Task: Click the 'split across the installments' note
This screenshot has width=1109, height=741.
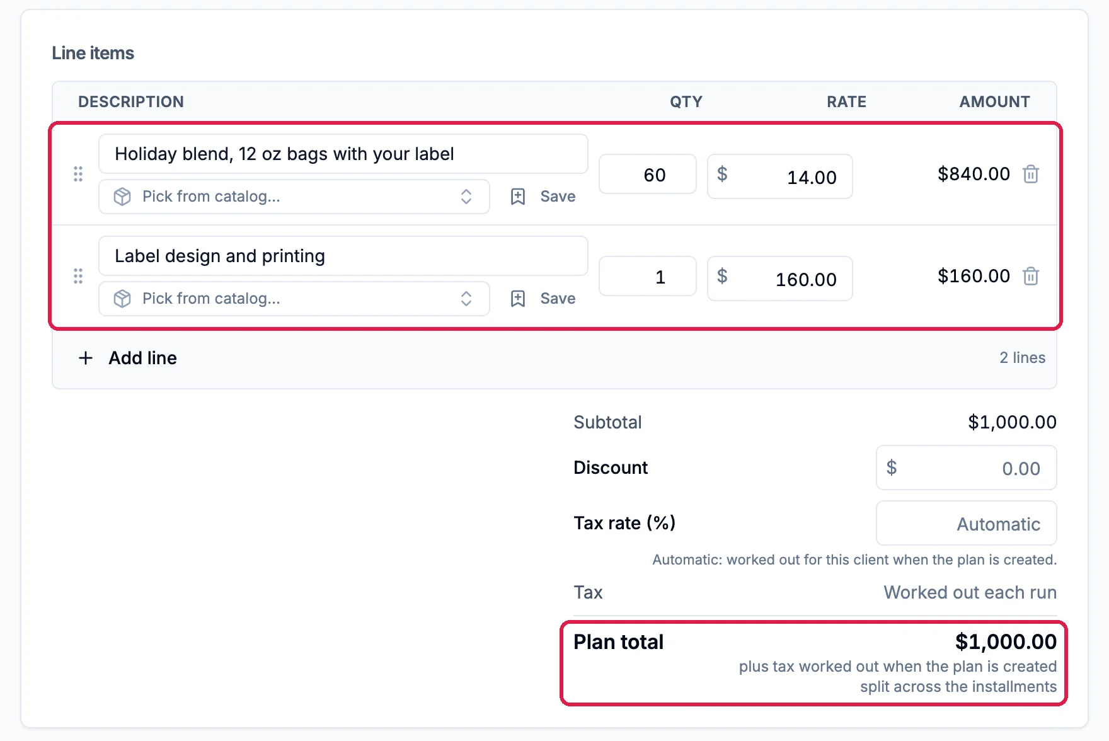Action: coord(958,687)
